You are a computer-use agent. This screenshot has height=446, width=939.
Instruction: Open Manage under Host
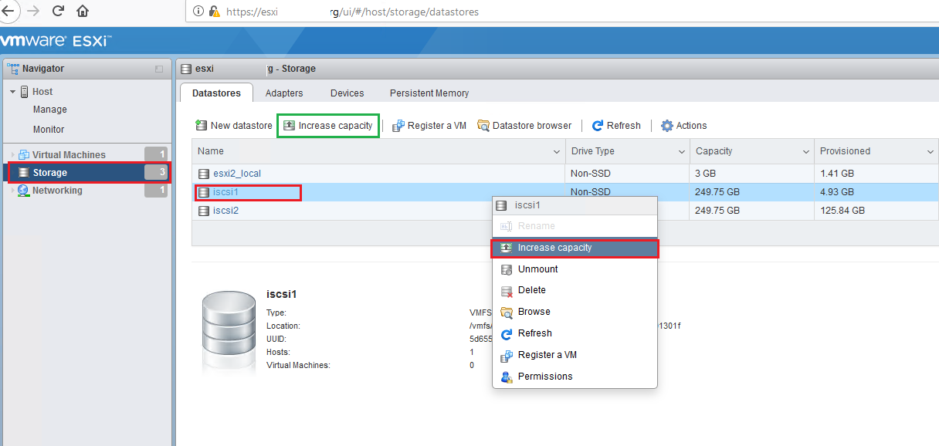[50, 110]
